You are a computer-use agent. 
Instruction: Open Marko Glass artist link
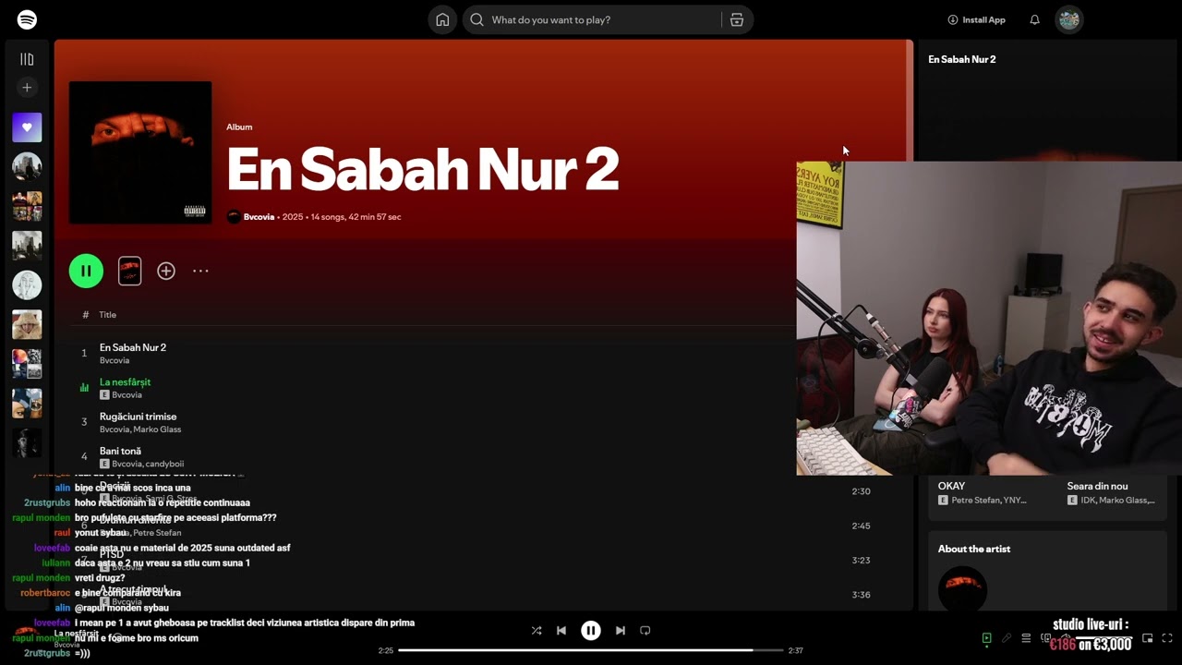(157, 429)
